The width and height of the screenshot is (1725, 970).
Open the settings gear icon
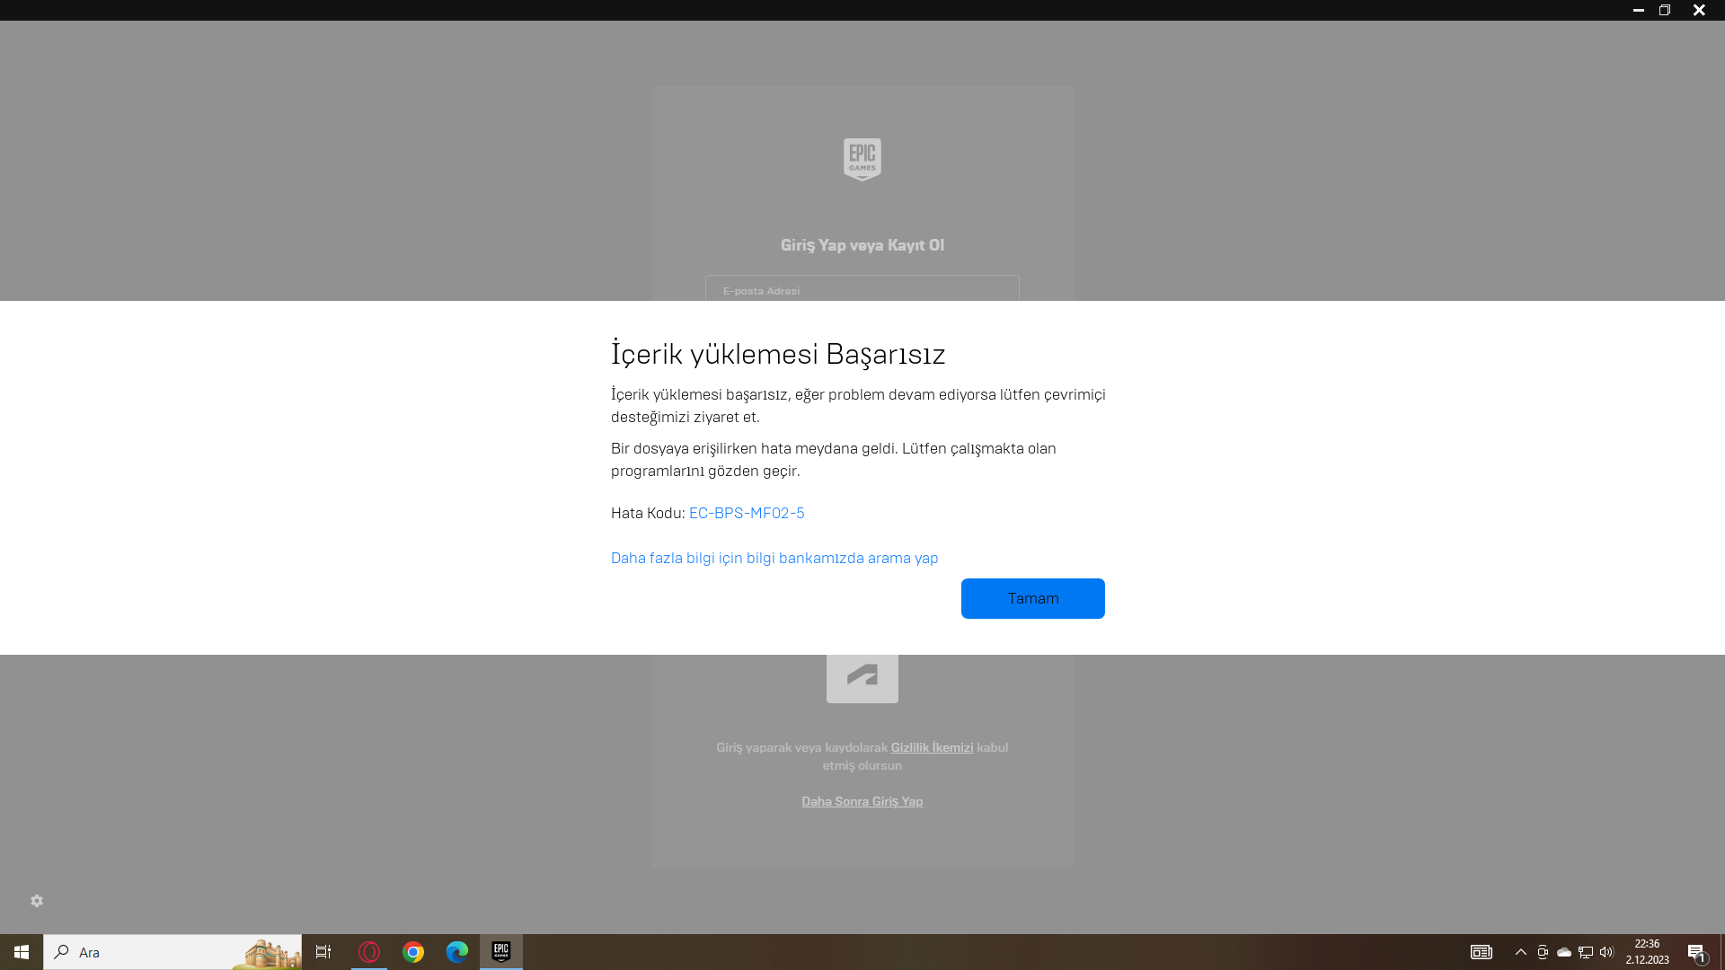(37, 901)
